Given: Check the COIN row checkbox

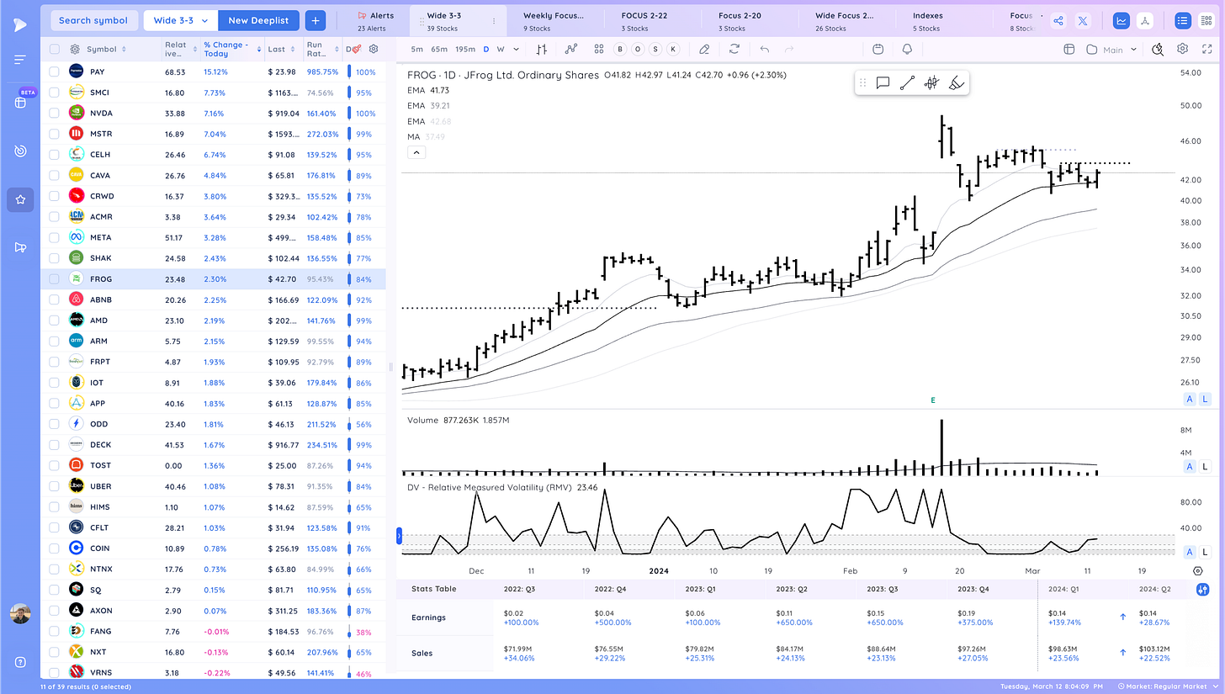Looking at the screenshot, I should 54,548.
